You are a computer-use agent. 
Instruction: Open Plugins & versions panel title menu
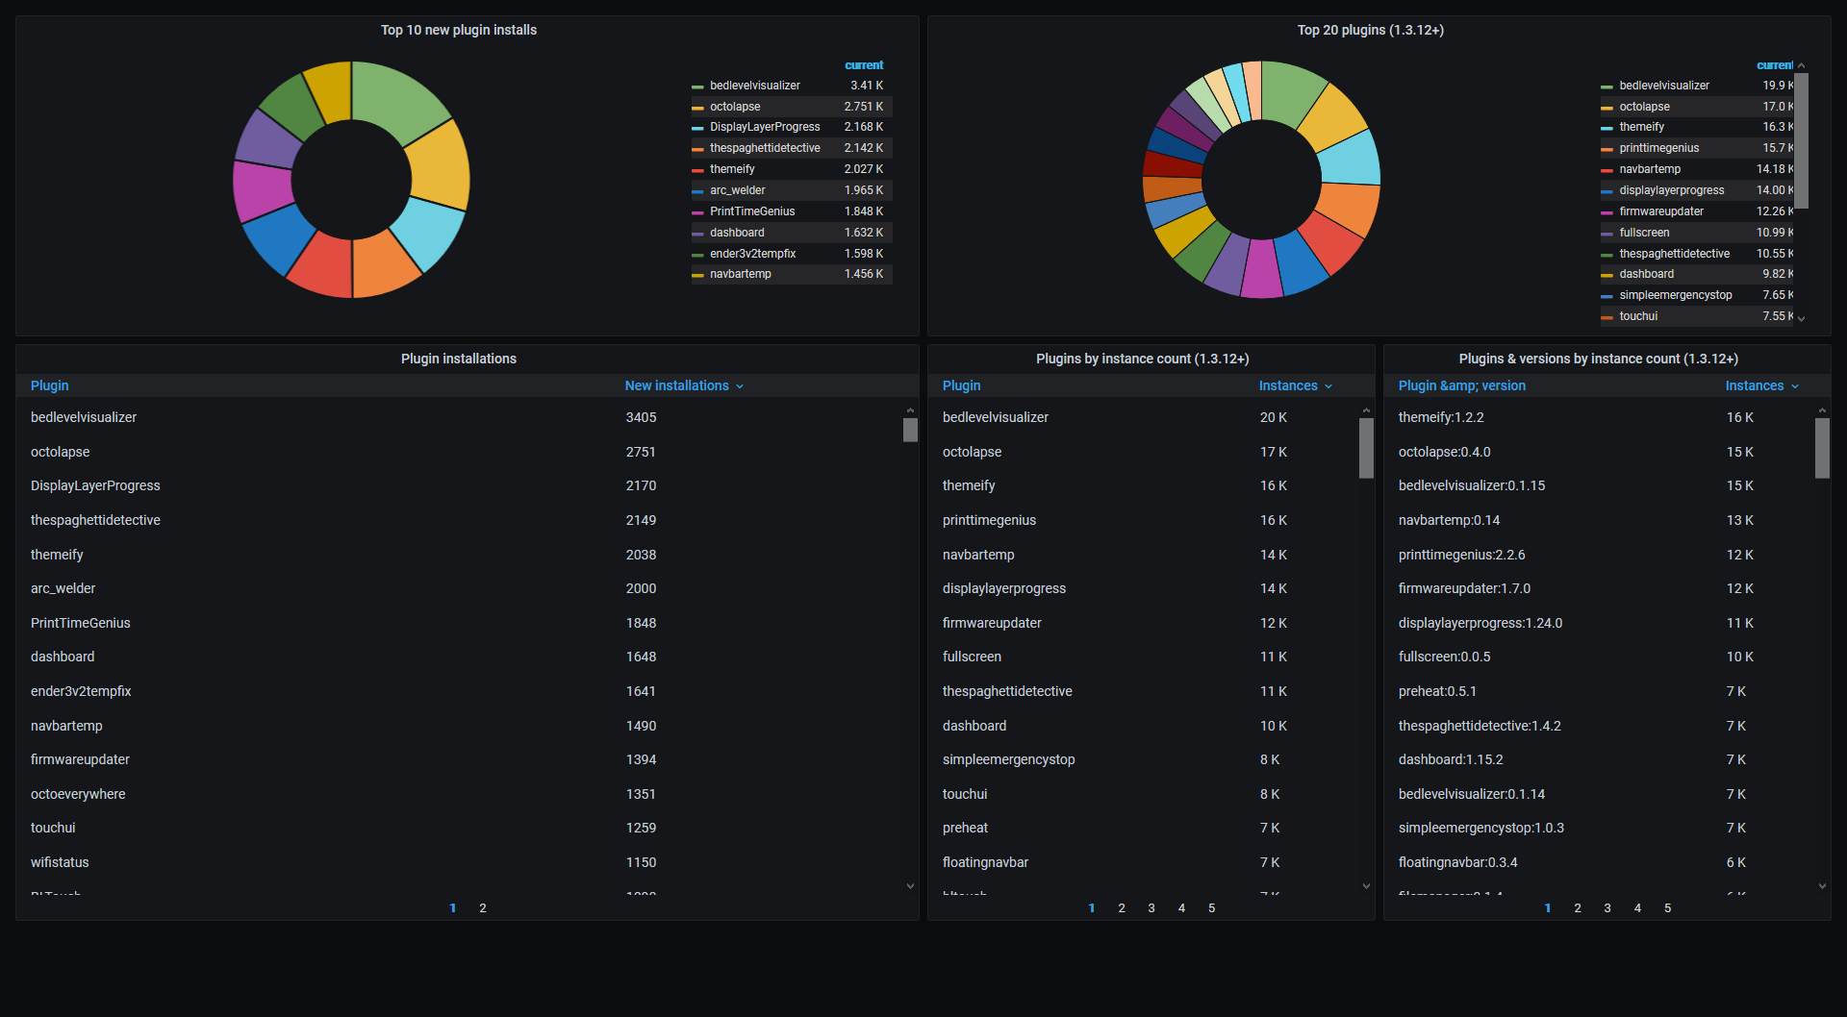1598,359
